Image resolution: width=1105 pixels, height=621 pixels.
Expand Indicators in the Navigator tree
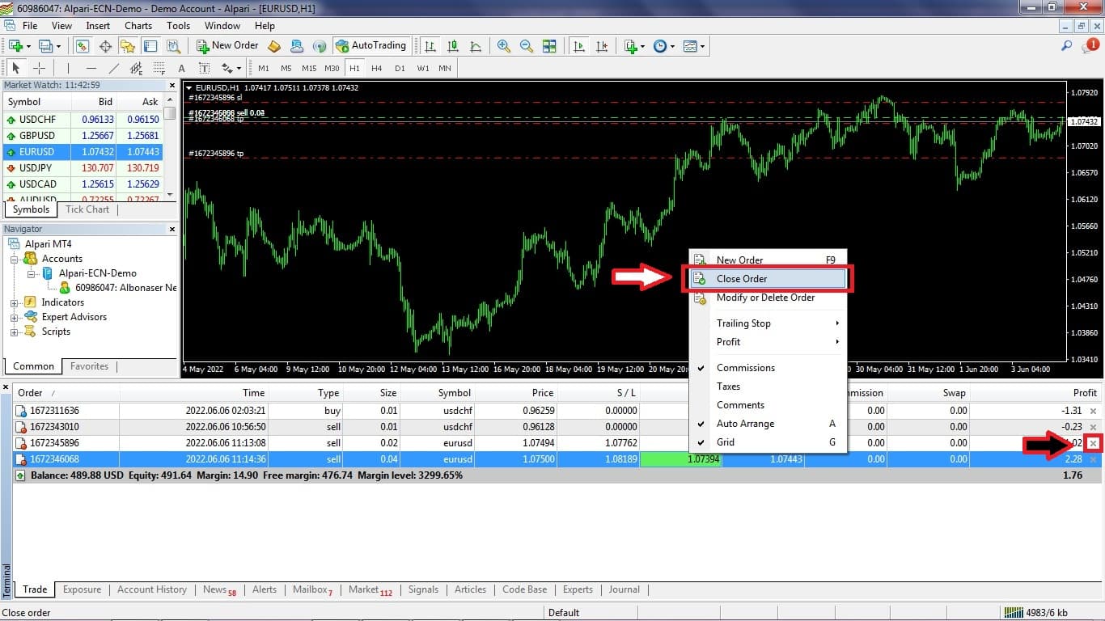click(x=14, y=302)
